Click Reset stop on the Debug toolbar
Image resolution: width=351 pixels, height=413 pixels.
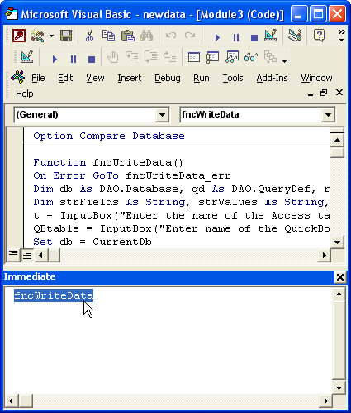pos(92,59)
